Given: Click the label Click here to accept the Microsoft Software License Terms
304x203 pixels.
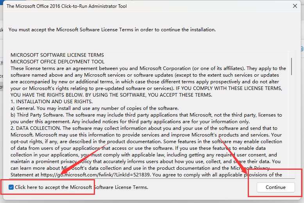Looking at the screenshot, I should pyautogui.click(x=81, y=187).
